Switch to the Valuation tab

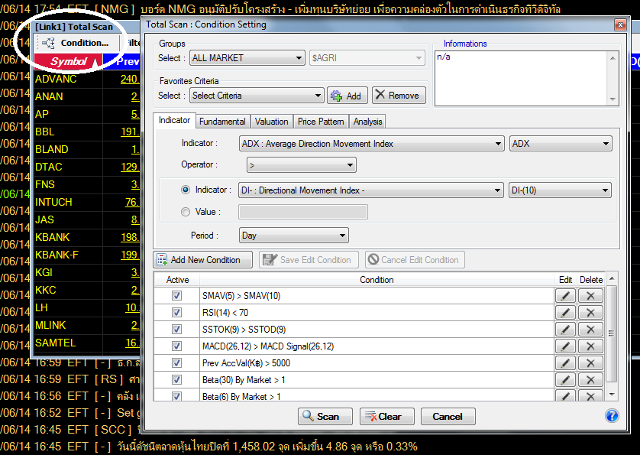click(x=271, y=122)
